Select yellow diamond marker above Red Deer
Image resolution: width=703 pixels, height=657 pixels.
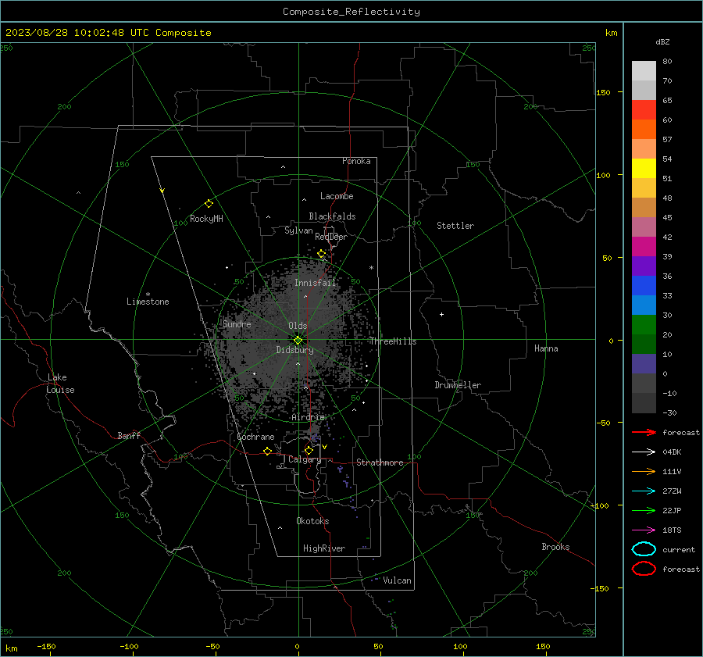click(321, 254)
